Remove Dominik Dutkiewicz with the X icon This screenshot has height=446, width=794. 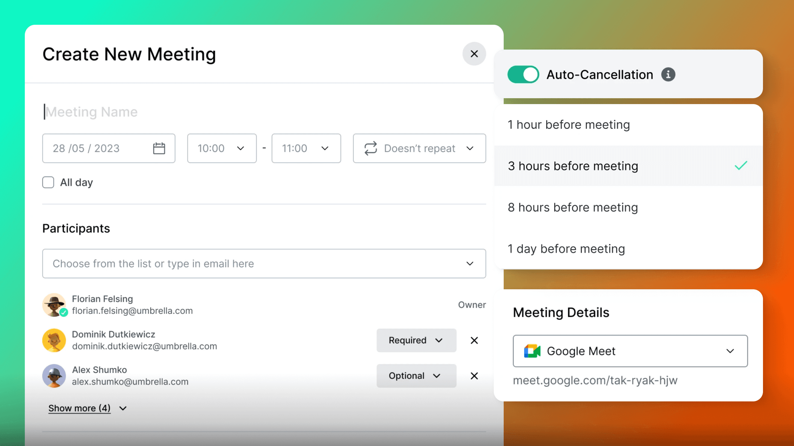click(474, 340)
